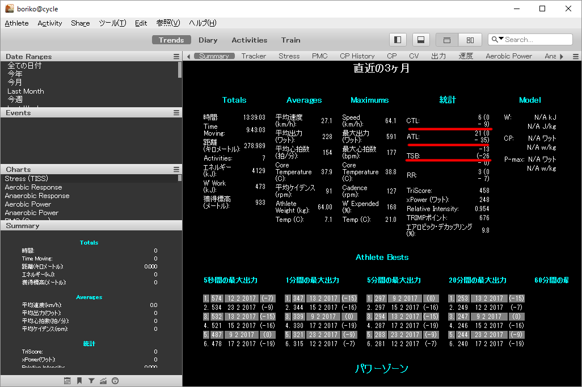Open the CV chart tab

tap(414, 56)
